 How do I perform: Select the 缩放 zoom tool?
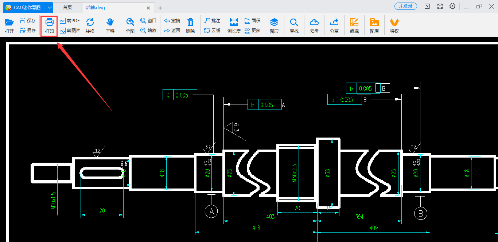click(148, 31)
